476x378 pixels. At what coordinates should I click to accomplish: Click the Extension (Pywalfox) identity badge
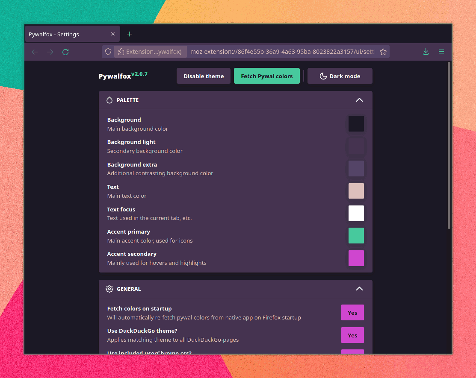tap(150, 52)
